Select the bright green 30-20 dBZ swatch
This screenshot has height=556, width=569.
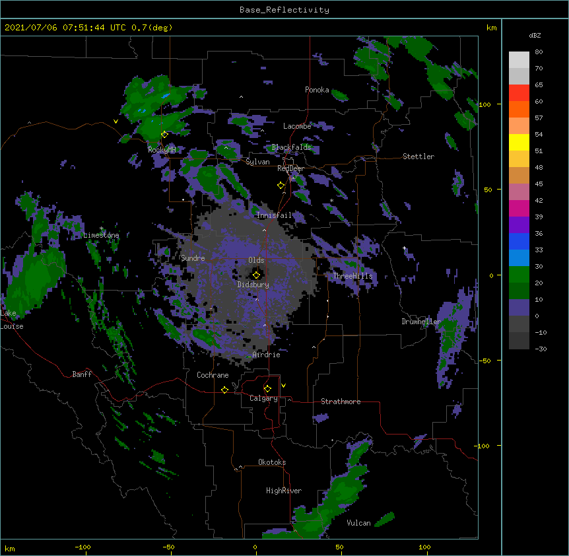pos(519,275)
